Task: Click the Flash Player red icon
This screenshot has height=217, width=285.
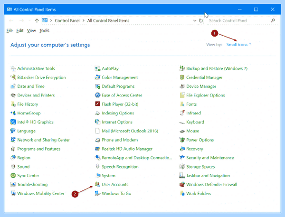Action: (97, 104)
